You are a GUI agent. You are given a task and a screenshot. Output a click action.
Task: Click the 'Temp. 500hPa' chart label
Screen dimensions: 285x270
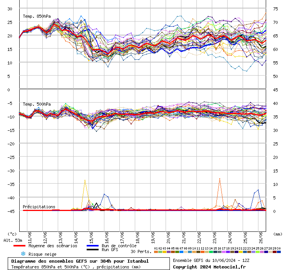(37, 104)
